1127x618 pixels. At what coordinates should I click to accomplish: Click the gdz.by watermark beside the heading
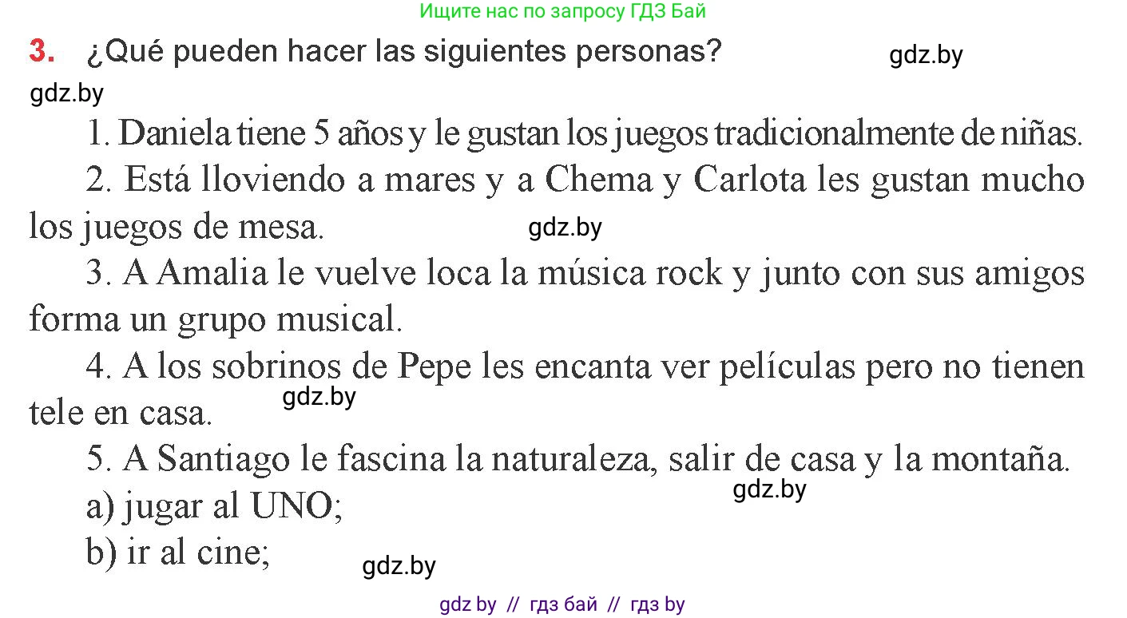click(x=927, y=56)
